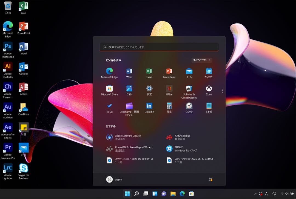Show hidden system tray icons chevron
The width and height of the screenshot is (296, 199).
tap(255, 194)
